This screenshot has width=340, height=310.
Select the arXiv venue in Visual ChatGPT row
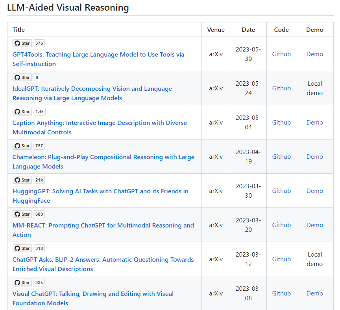click(216, 293)
